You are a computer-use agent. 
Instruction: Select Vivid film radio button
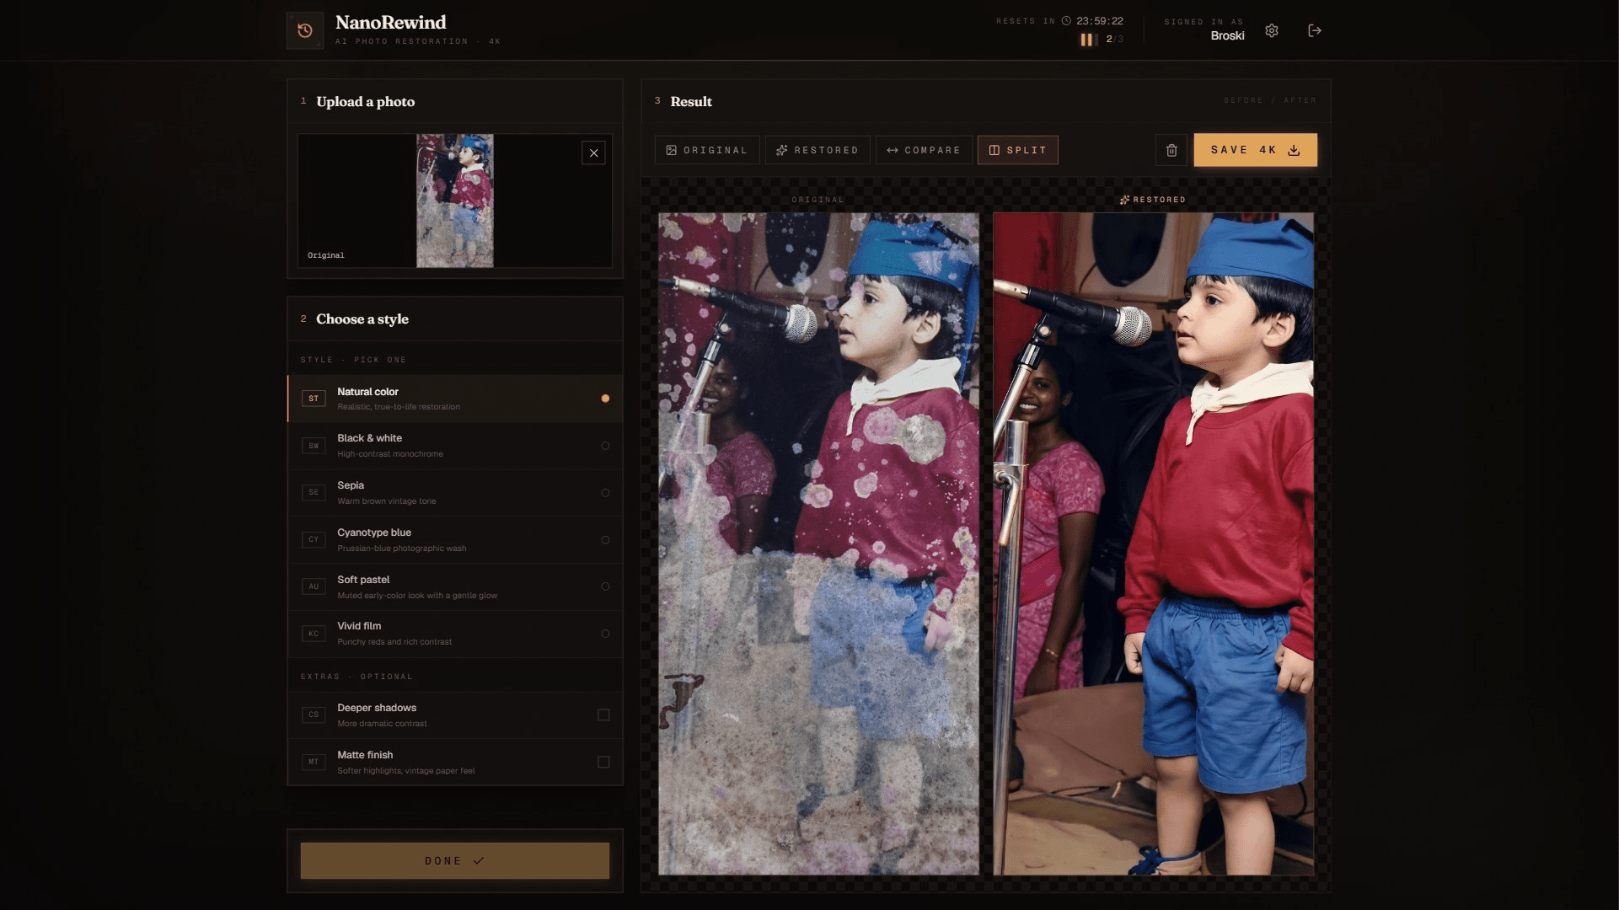click(605, 634)
